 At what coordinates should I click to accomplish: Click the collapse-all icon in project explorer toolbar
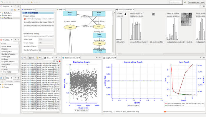pos(12,10)
